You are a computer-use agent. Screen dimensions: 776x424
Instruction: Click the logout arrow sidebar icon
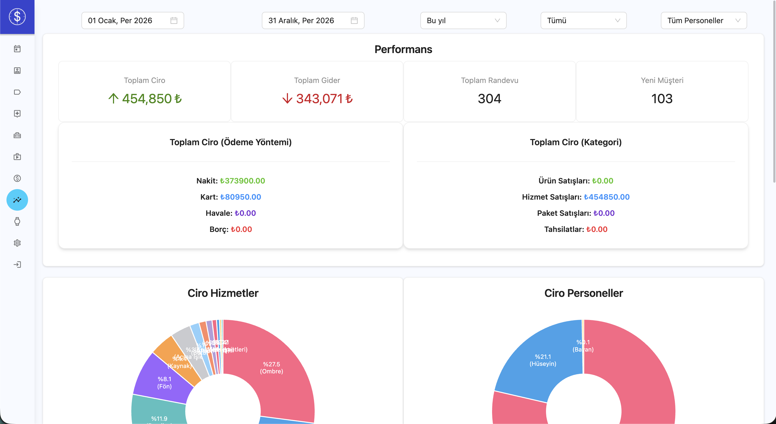(x=17, y=265)
